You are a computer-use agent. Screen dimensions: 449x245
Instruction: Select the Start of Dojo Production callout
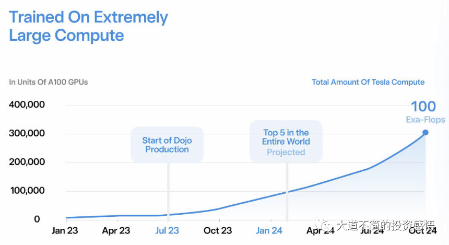coord(167,145)
